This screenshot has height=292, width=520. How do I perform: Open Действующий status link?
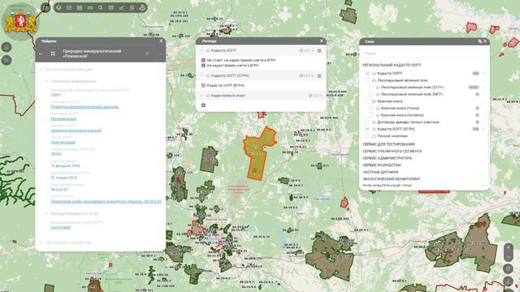pyautogui.click(x=63, y=143)
